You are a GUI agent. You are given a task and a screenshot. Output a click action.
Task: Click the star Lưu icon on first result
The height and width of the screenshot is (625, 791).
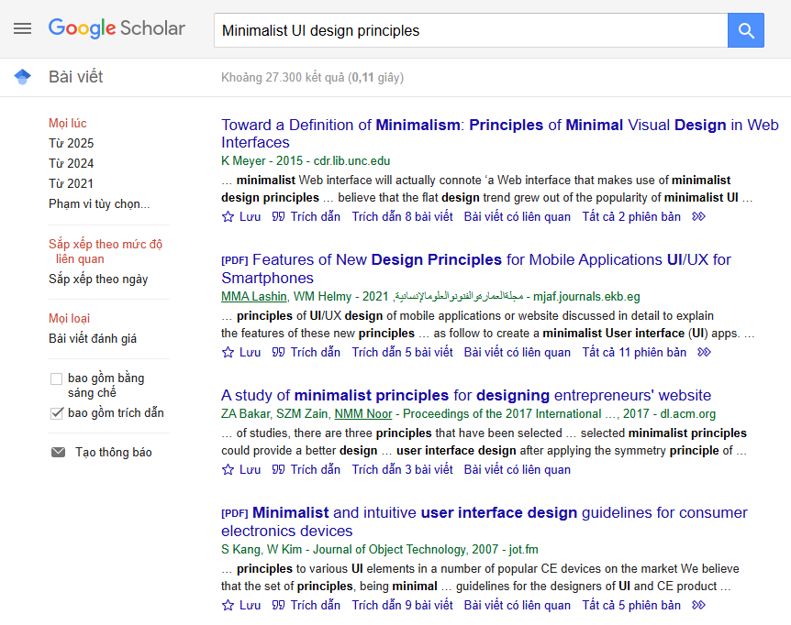228,217
